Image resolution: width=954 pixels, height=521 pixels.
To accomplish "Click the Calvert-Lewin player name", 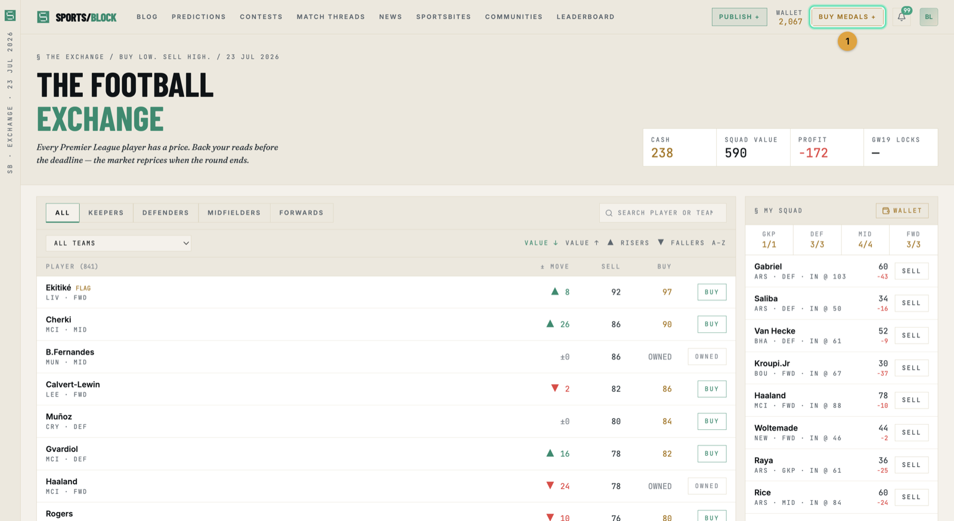I will (x=73, y=385).
